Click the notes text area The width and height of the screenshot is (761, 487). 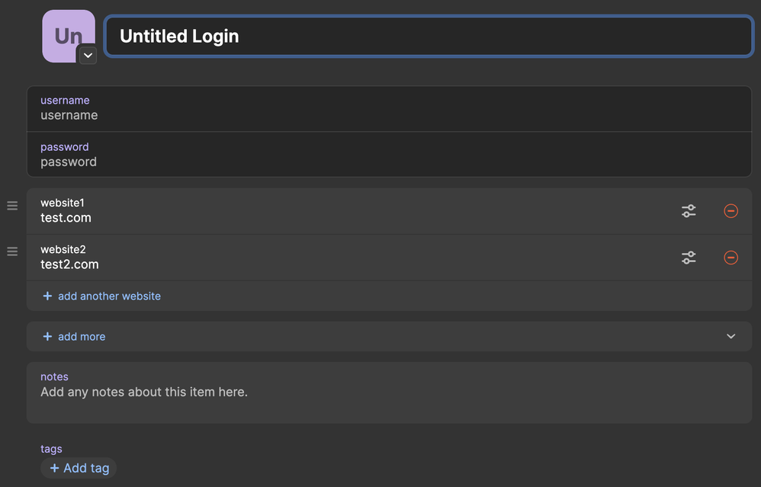[389, 392]
